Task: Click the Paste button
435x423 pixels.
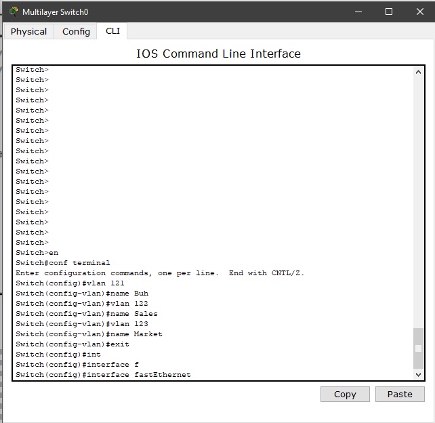Action: tap(400, 394)
